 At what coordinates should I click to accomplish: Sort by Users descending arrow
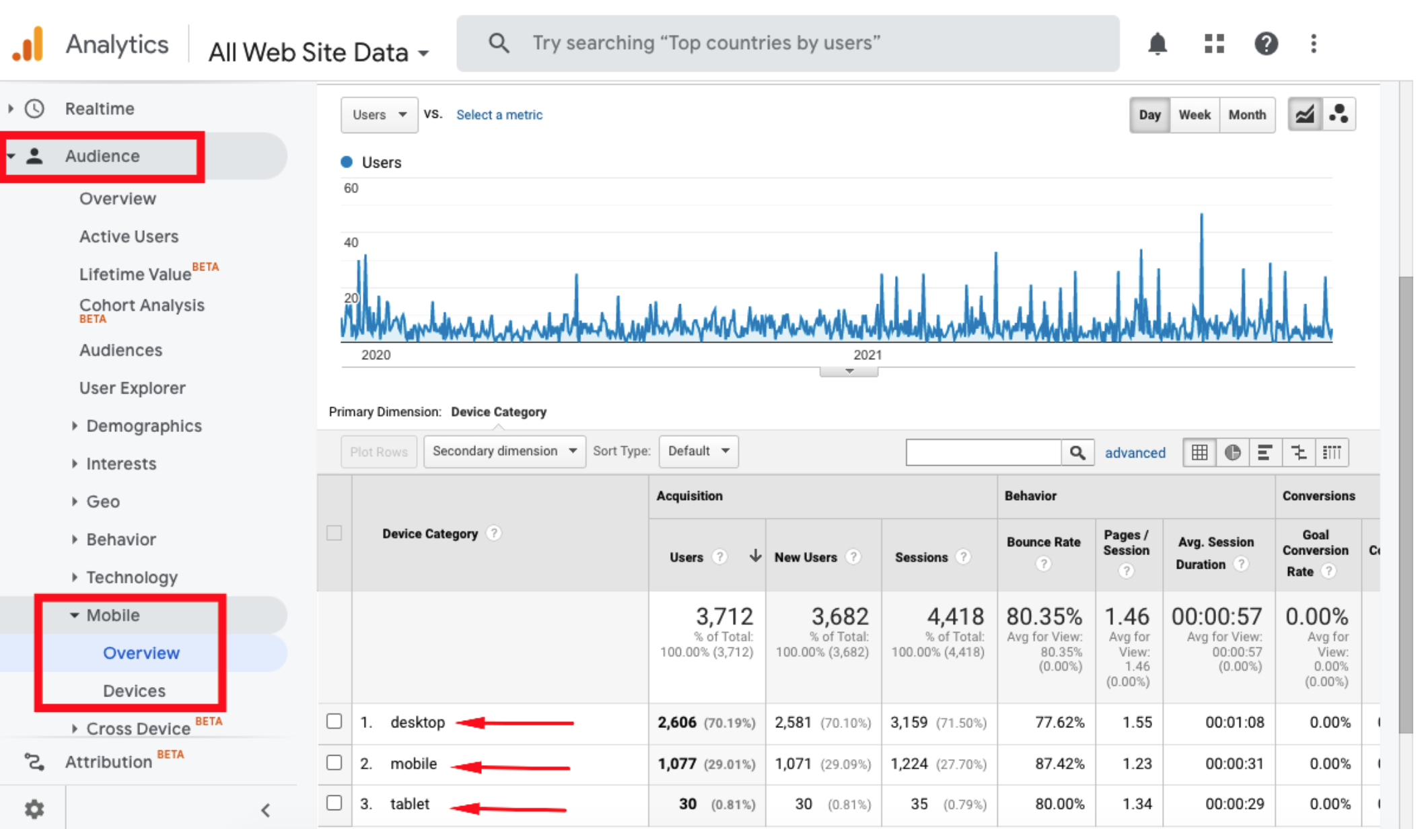pos(755,556)
